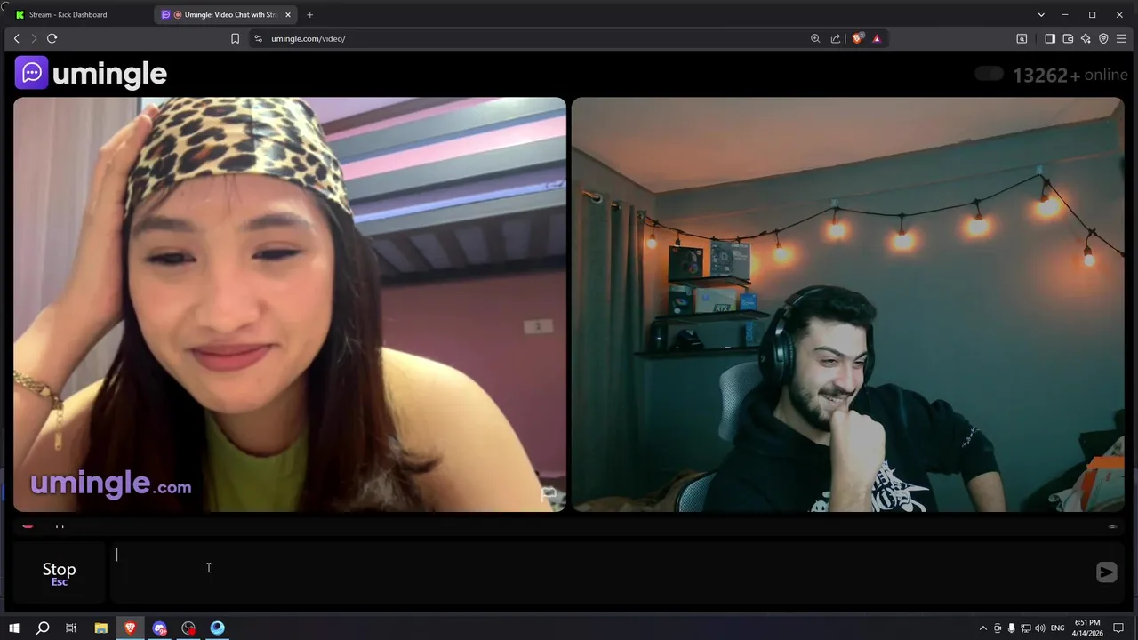The width and height of the screenshot is (1138, 640).
Task: Open the zoom magnifier in address bar
Action: click(x=815, y=38)
